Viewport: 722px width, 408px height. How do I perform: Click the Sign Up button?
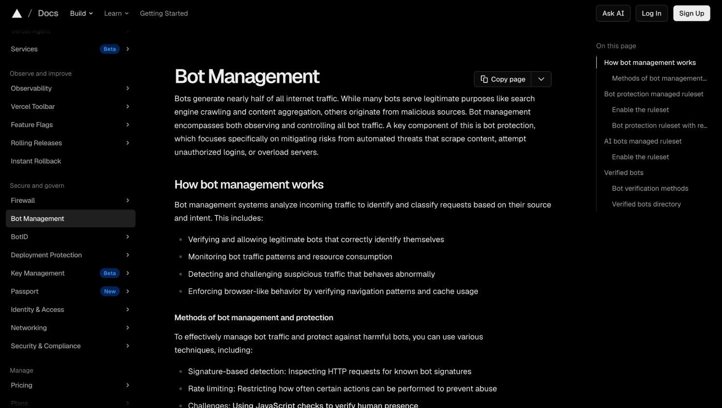pyautogui.click(x=692, y=13)
